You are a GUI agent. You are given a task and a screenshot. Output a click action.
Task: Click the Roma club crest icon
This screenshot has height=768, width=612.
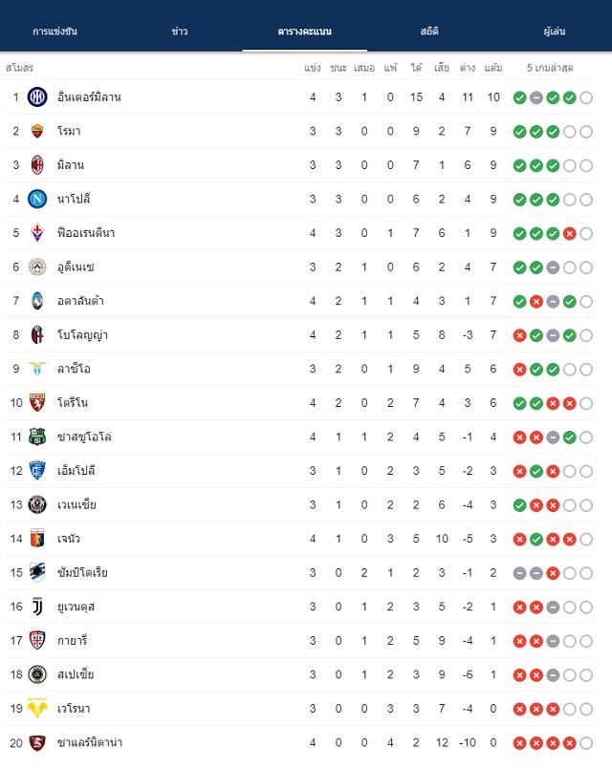coord(37,131)
